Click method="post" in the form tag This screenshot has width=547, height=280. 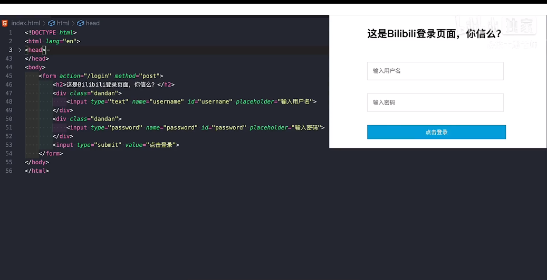(x=137, y=76)
